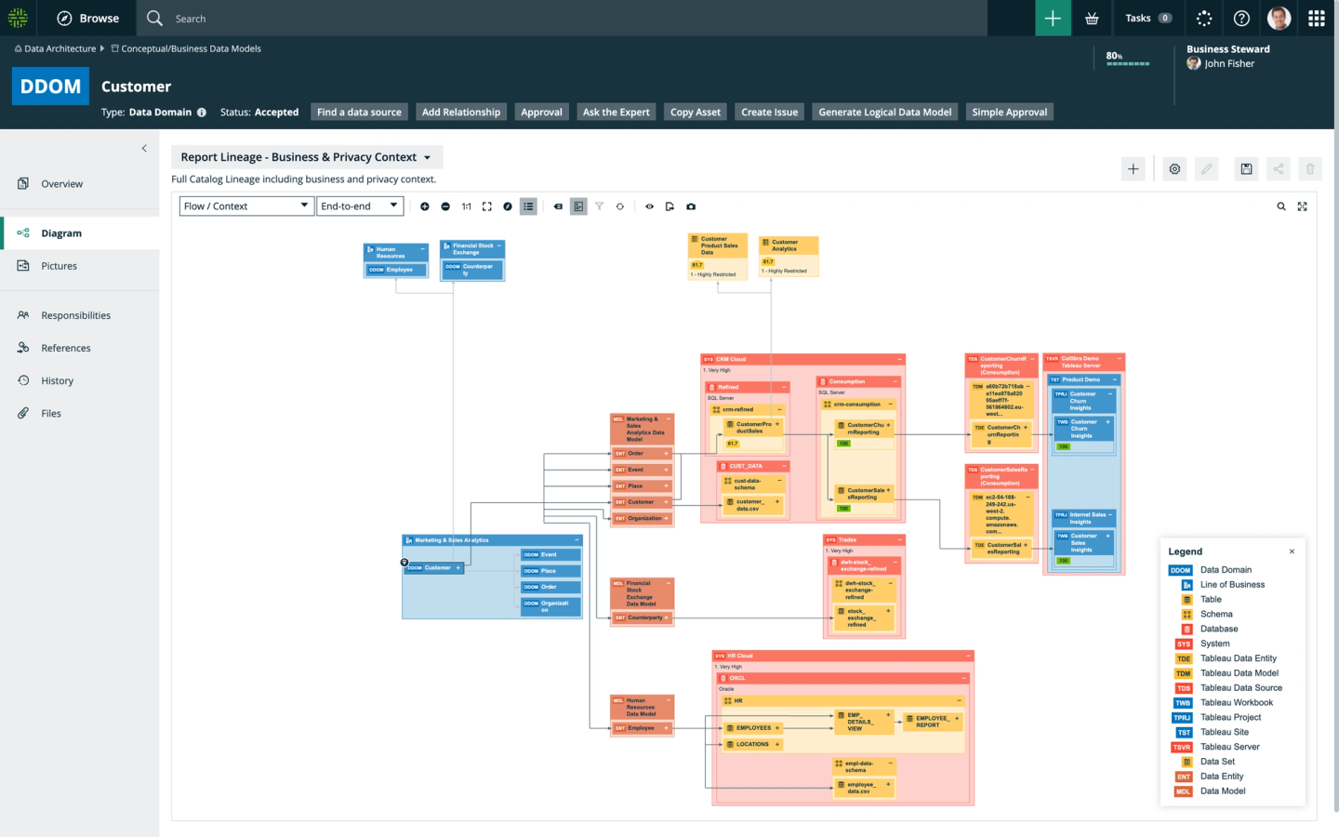This screenshot has width=1339, height=837.
Task: Click the fit-to-screen icon in diagram toolbar
Action: click(486, 206)
